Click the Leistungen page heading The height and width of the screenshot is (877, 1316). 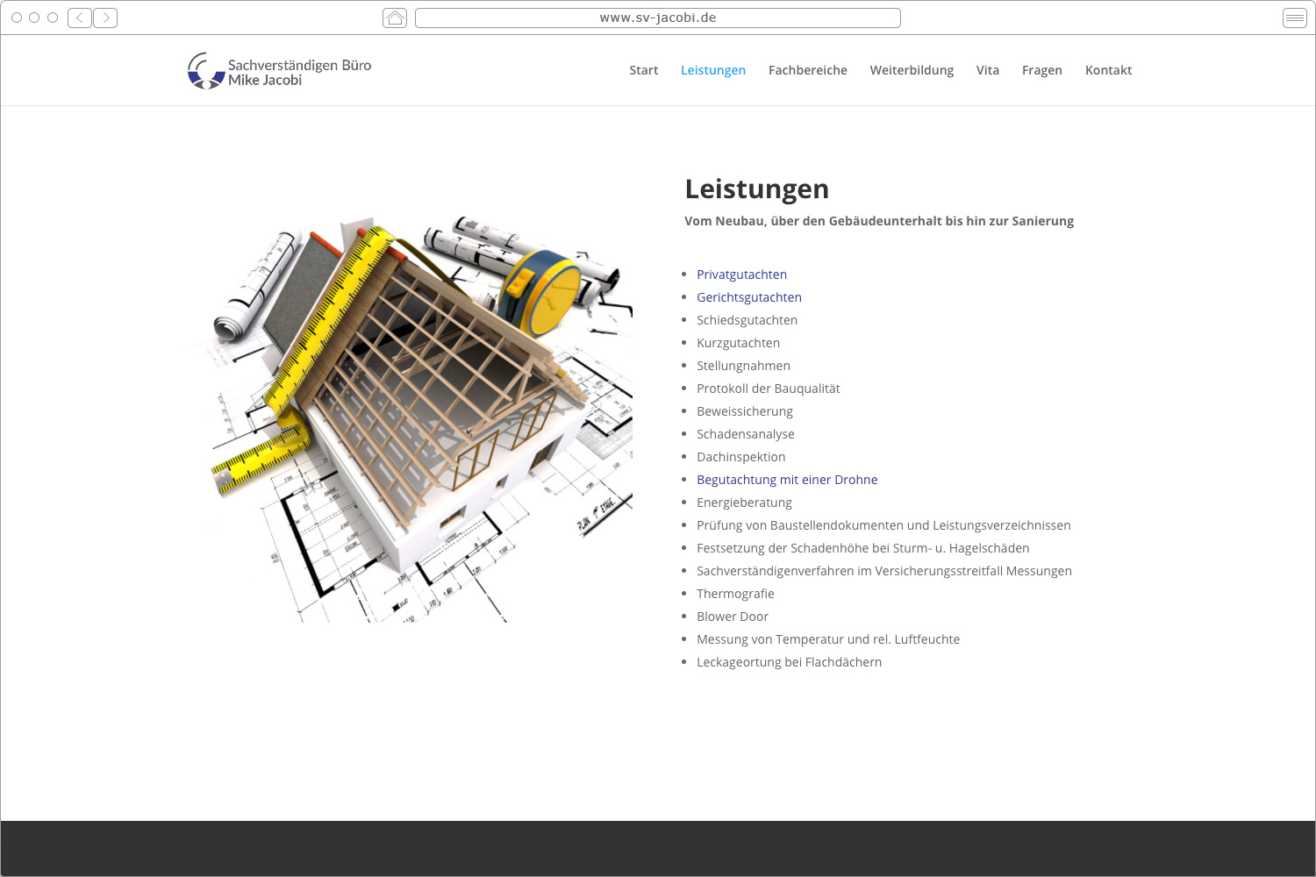[x=756, y=189]
